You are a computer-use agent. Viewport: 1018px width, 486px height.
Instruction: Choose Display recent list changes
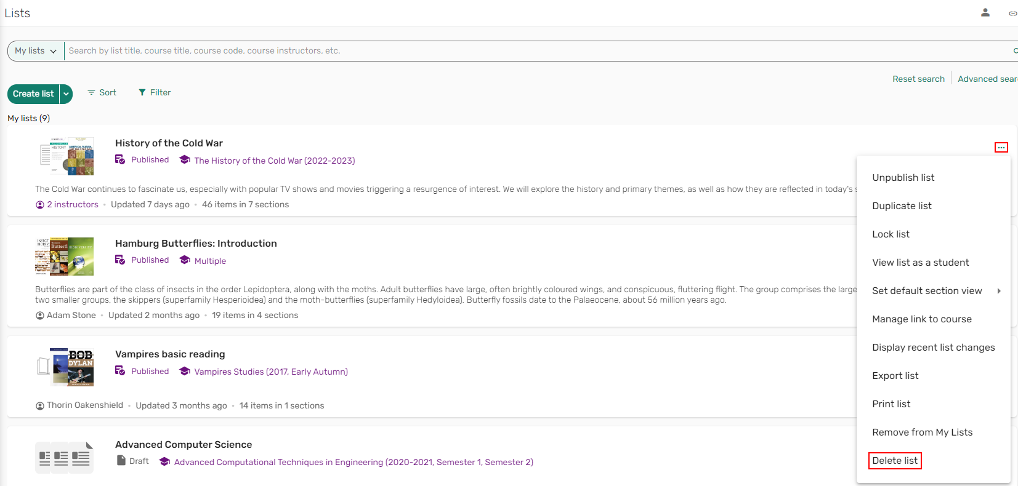tap(934, 348)
